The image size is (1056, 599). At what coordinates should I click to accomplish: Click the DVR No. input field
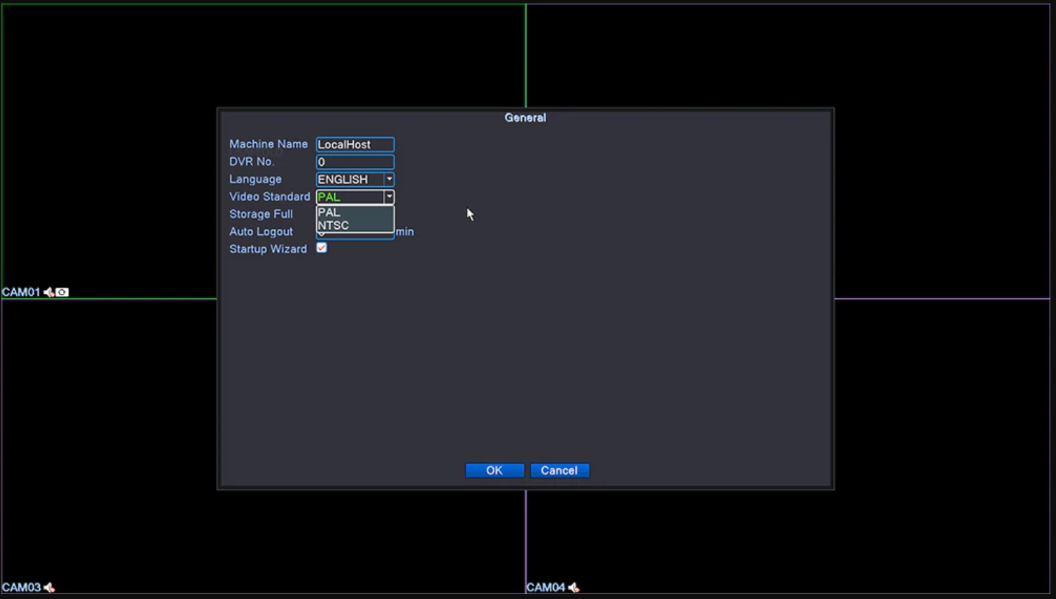355,162
